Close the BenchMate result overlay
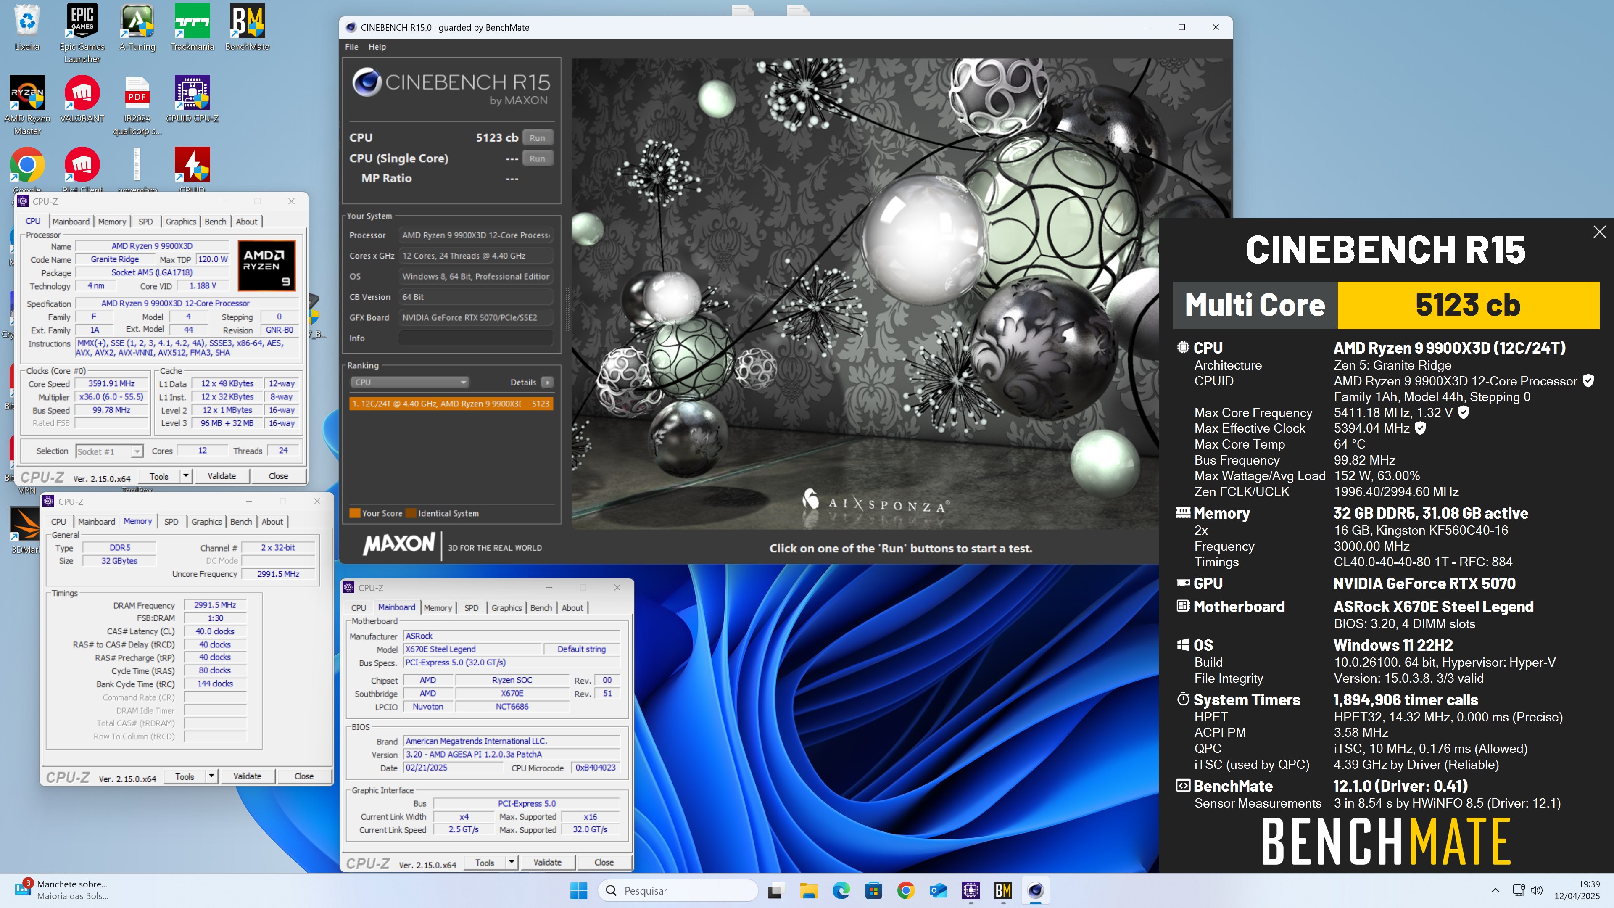This screenshot has width=1614, height=908. click(1599, 232)
